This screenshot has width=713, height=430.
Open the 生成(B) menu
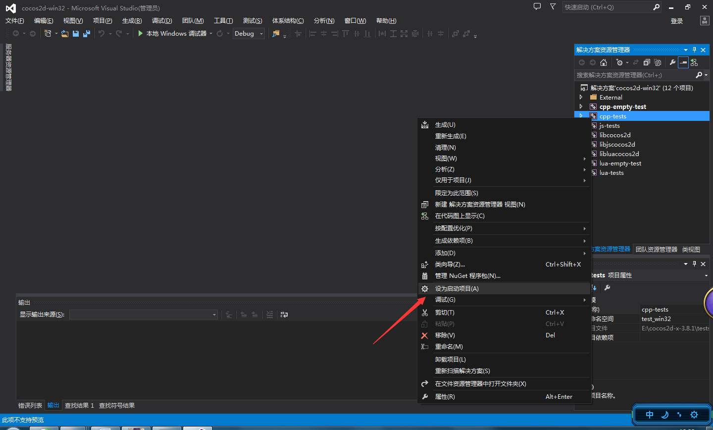[x=132, y=20]
